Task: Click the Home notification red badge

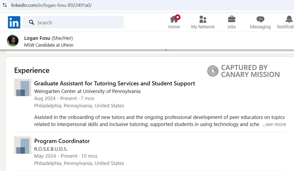Action: point(178,17)
